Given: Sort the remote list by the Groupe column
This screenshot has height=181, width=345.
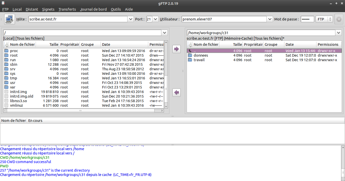Looking at the screenshot, I should point(274,45).
